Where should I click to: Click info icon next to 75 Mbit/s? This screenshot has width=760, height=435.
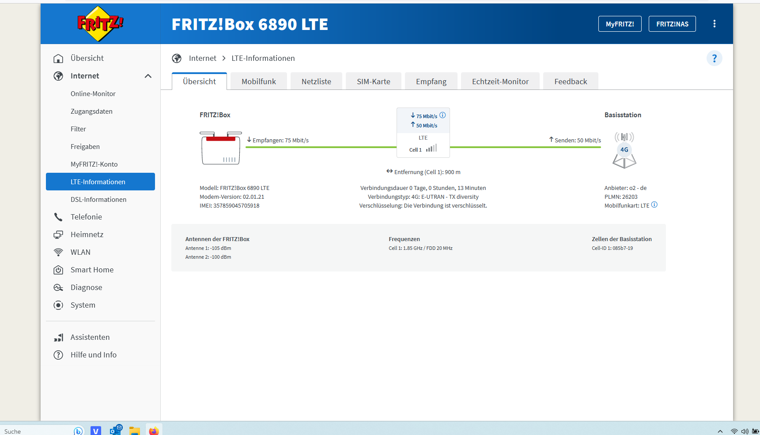442,115
